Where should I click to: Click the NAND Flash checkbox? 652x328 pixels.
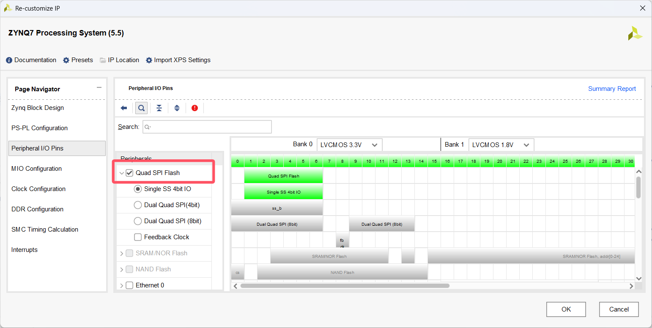[x=129, y=269]
